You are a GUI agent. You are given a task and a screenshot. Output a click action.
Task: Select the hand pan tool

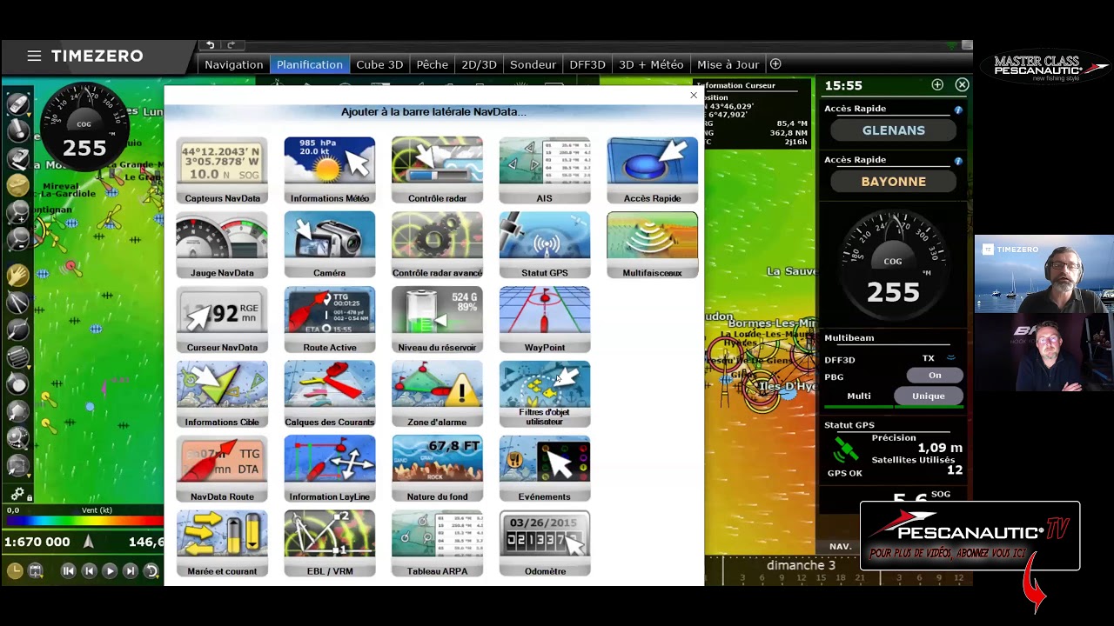click(x=17, y=276)
